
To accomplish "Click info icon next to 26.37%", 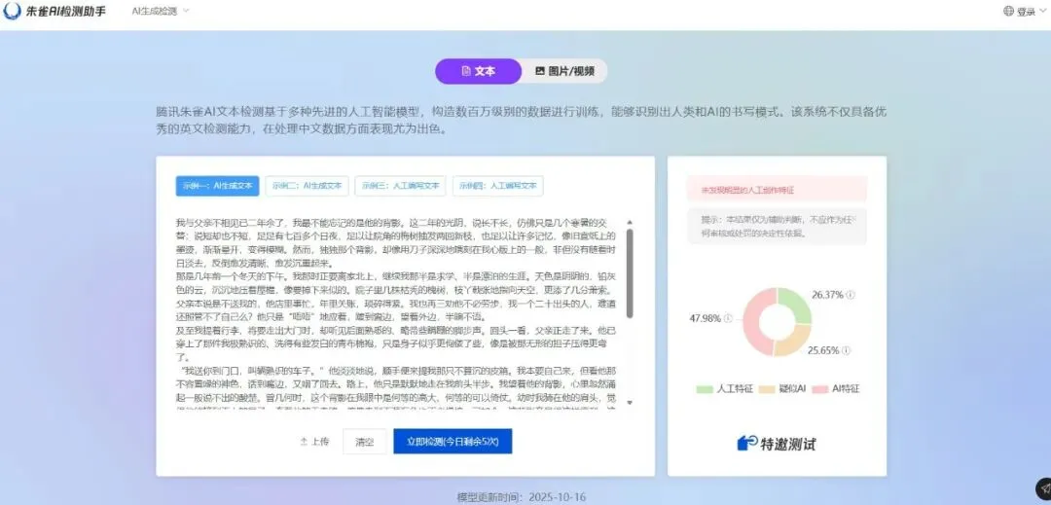I will 851,294.
